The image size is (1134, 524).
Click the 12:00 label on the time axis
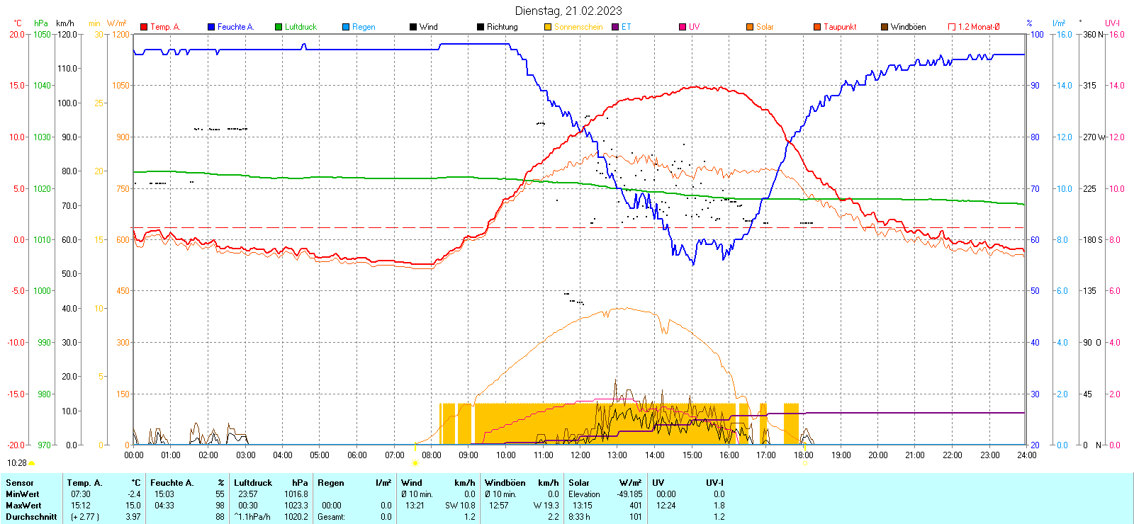[x=580, y=455]
